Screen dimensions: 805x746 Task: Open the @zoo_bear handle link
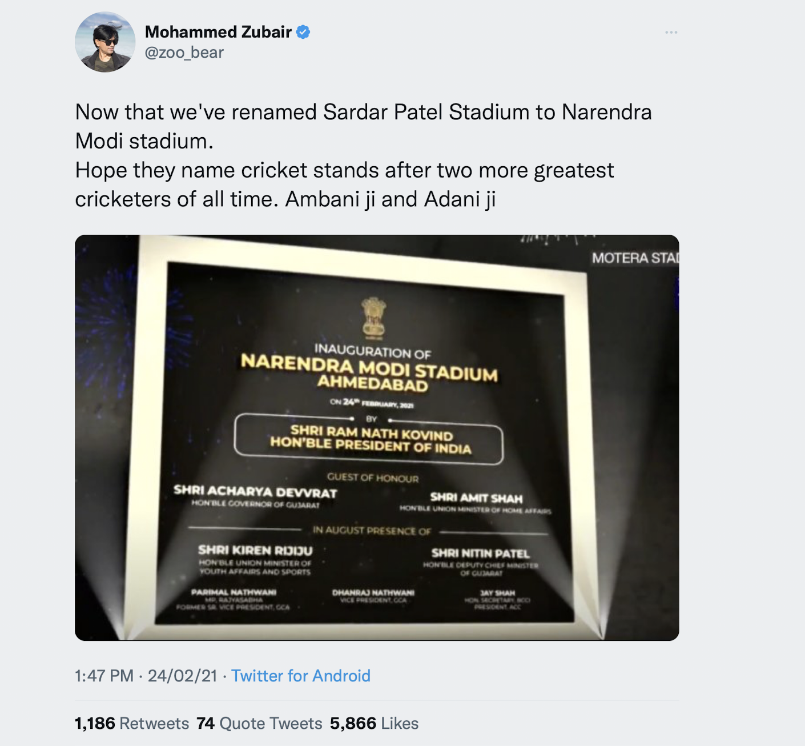tap(184, 53)
